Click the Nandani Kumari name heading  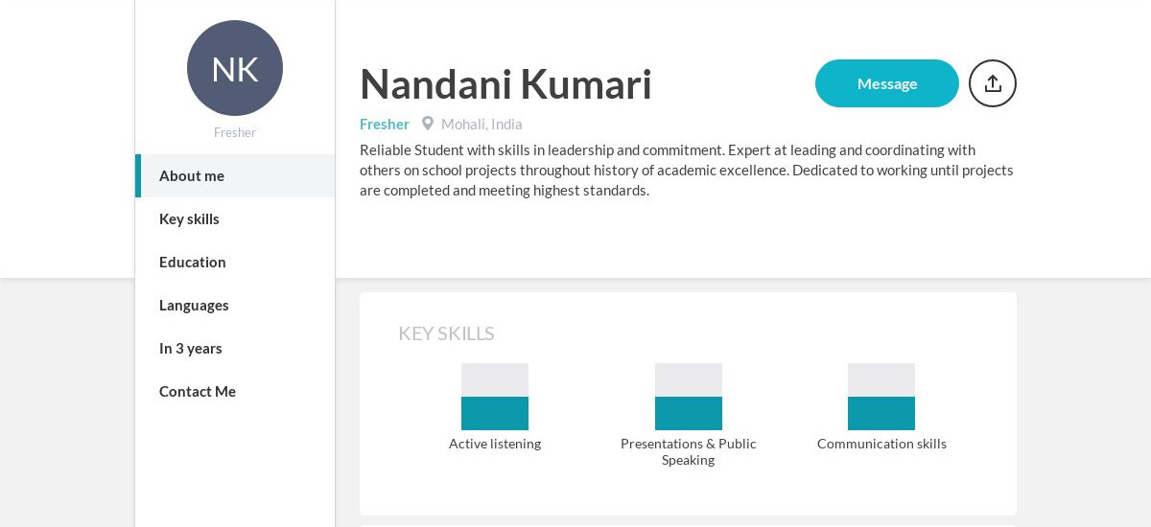[x=505, y=83]
